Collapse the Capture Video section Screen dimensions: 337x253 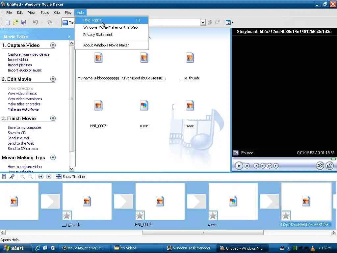tap(53, 45)
